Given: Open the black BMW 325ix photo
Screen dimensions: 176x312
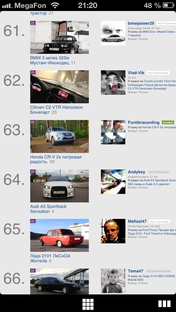Looking at the screenshot, I should (x=59, y=37).
